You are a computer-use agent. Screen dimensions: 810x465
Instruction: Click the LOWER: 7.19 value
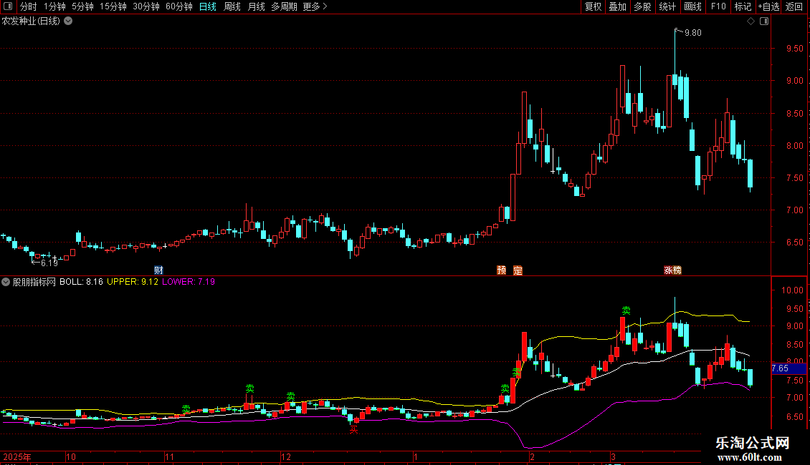click(189, 282)
